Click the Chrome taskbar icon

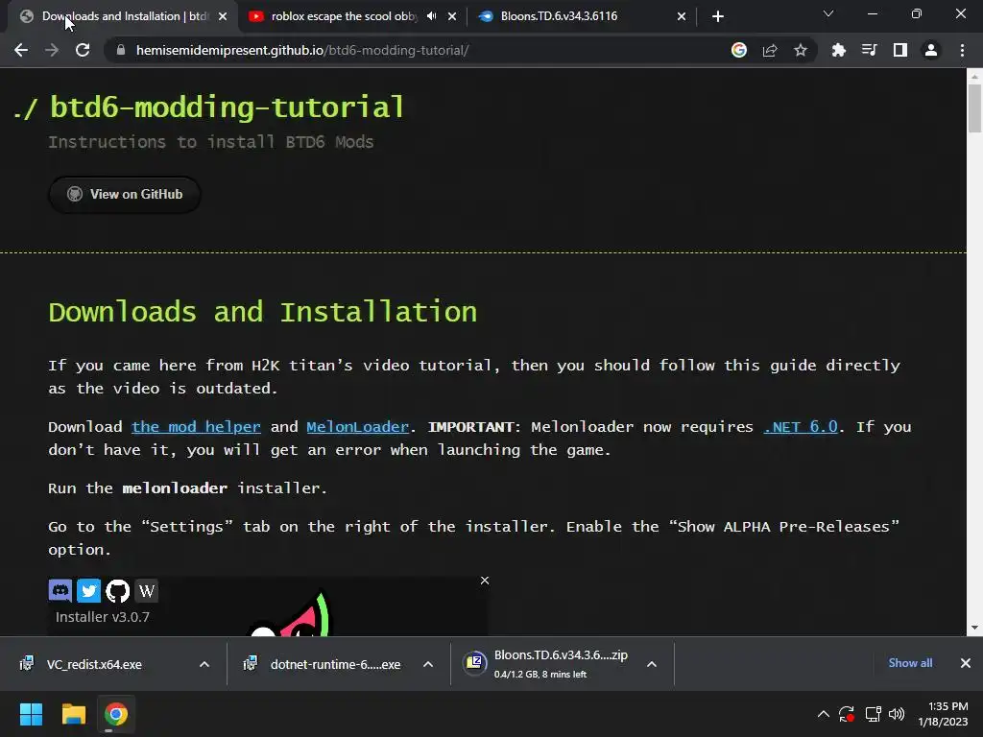point(116,714)
